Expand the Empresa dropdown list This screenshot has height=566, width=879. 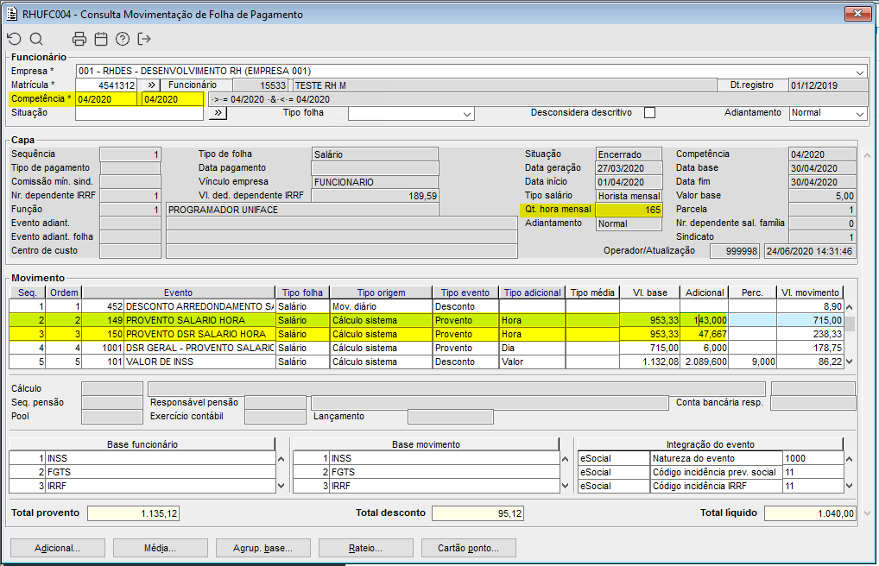pos(860,72)
